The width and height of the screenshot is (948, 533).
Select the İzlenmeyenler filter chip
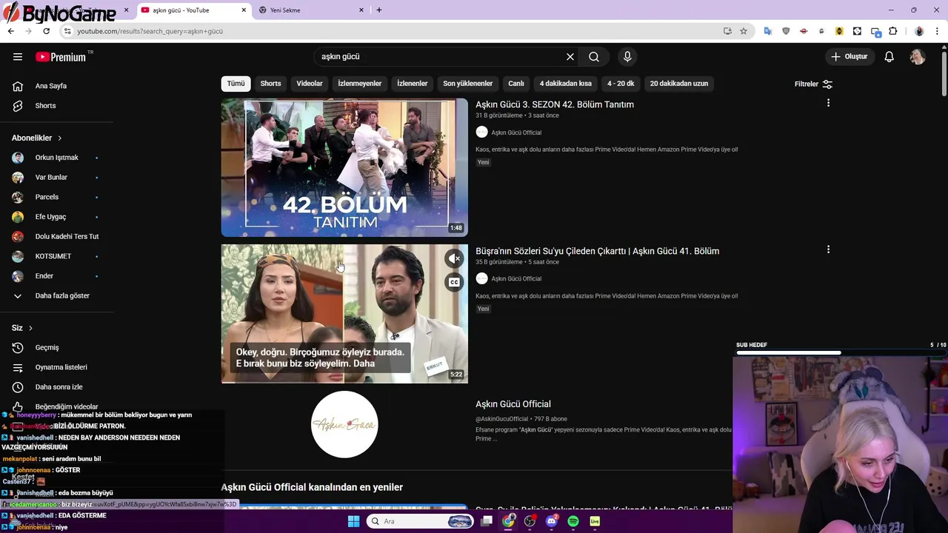pyautogui.click(x=360, y=84)
